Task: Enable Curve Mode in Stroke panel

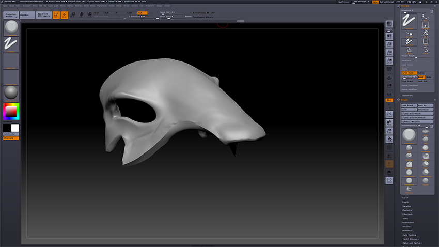Action: 409,73
